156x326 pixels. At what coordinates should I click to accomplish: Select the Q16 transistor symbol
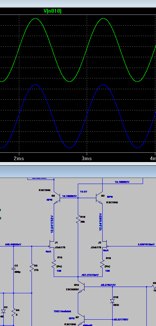click(82, 288)
